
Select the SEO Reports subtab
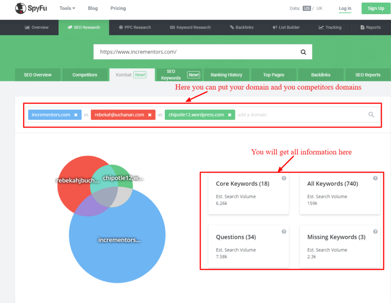click(x=368, y=75)
